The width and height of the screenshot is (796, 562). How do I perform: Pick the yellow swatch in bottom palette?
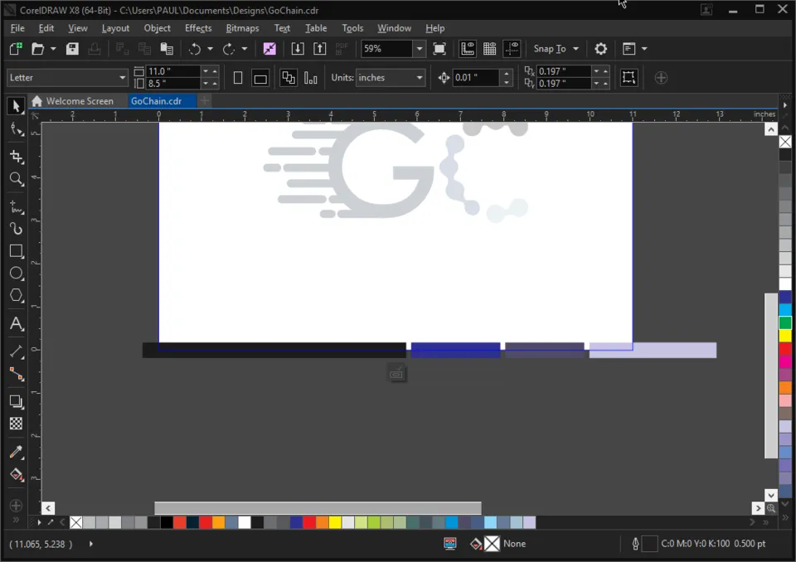[335, 522]
